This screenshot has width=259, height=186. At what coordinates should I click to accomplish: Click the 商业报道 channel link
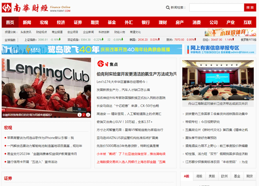pos(57,32)
